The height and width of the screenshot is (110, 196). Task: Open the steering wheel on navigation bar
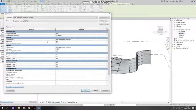168,41
